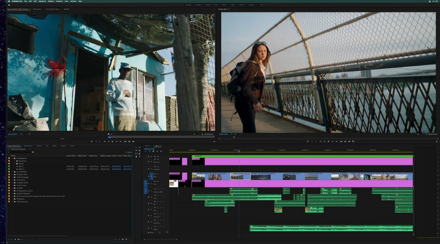Switch to the Effect Controls tab

[37, 9]
